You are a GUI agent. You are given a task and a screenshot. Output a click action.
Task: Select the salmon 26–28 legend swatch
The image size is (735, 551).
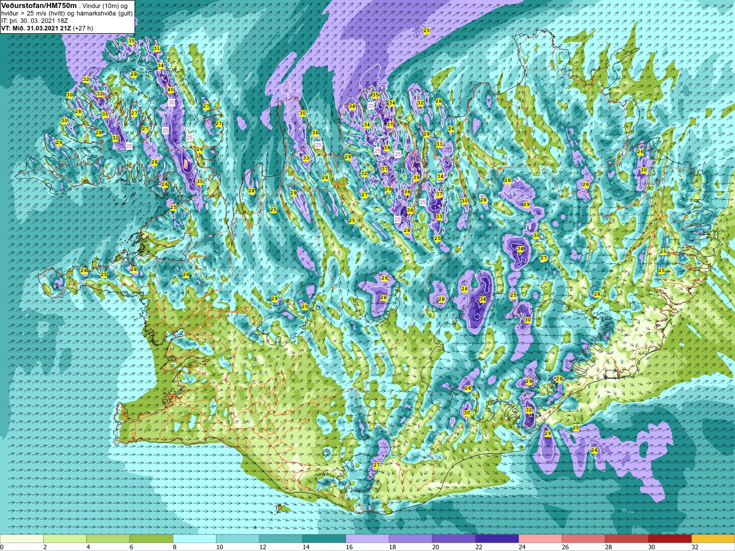pos(583,540)
